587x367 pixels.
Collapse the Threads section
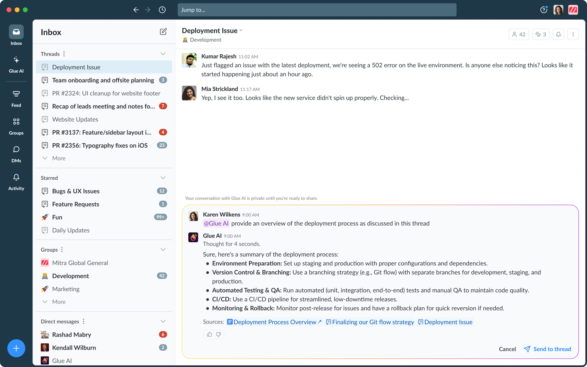[x=163, y=54]
